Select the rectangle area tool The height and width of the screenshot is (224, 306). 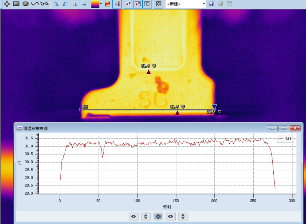coord(16,4)
